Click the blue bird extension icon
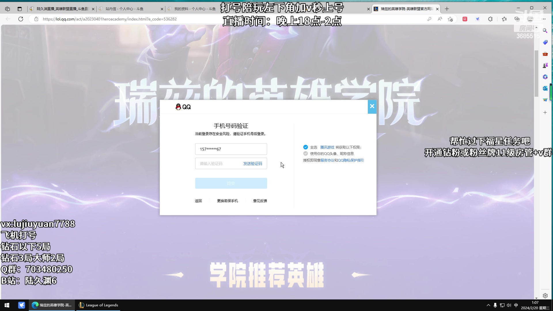Viewport: 553px width, 311px height. point(478,19)
